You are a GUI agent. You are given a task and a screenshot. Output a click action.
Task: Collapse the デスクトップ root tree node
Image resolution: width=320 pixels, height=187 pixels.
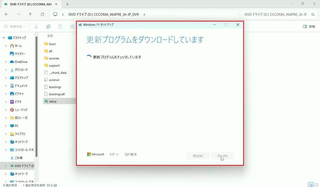tap(4, 38)
